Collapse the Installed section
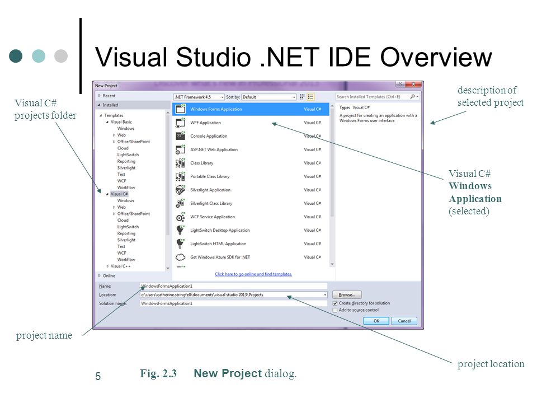Image resolution: width=537 pixels, height=403 pixels. click(x=100, y=105)
